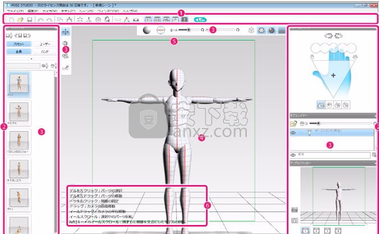Expand the dropdown arrow below 全身 button
Viewport: 379px width, 234px height.
click(30, 58)
